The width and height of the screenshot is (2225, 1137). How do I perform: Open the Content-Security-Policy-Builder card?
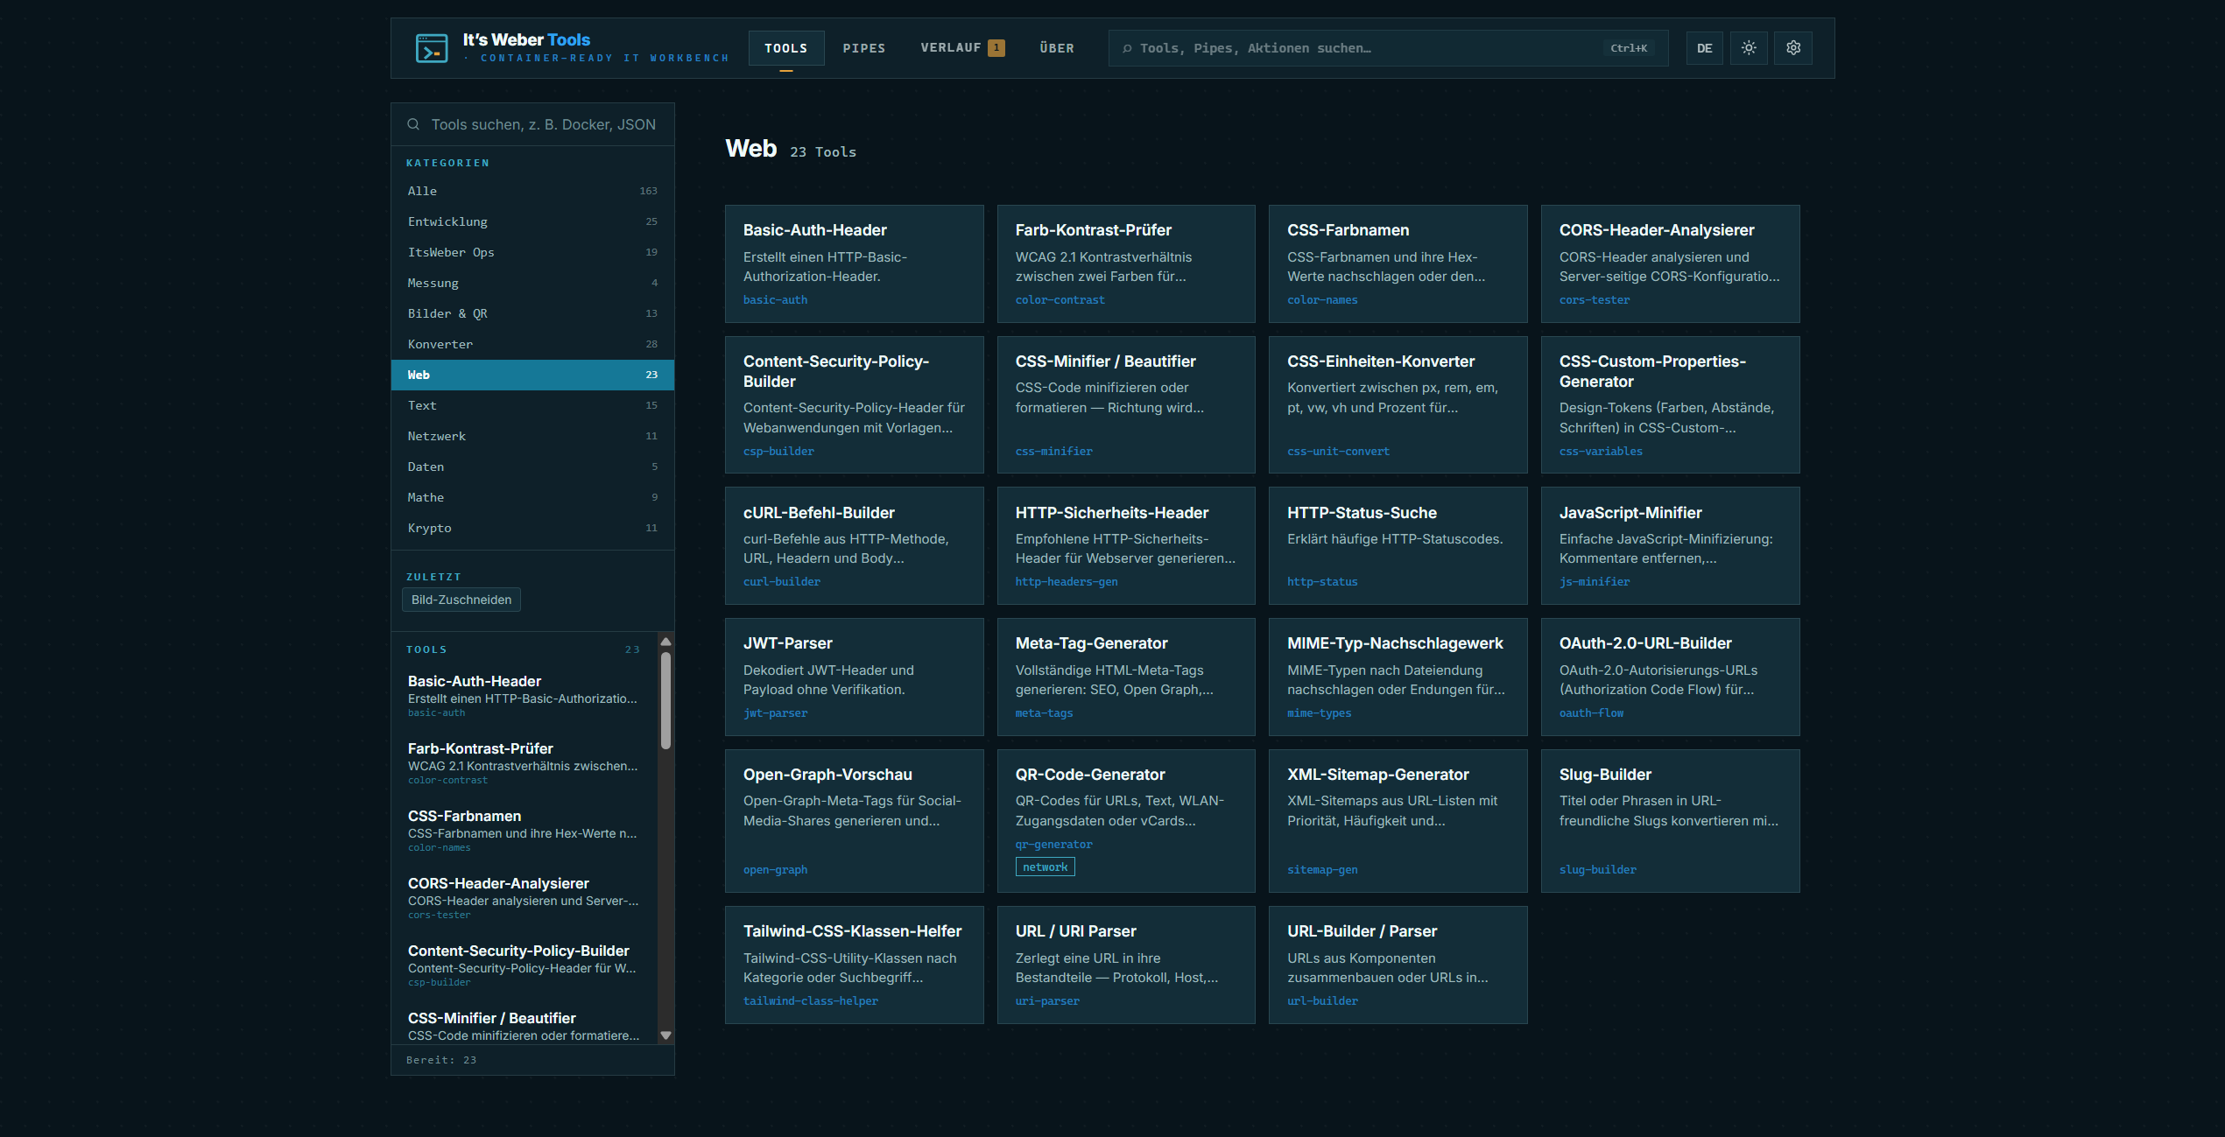pos(854,404)
